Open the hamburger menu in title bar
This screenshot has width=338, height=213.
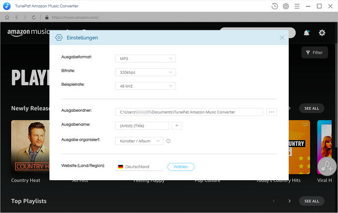tap(297, 6)
